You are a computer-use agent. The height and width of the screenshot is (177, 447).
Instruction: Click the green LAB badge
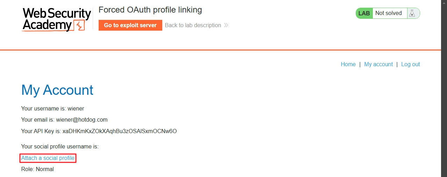[364, 13]
